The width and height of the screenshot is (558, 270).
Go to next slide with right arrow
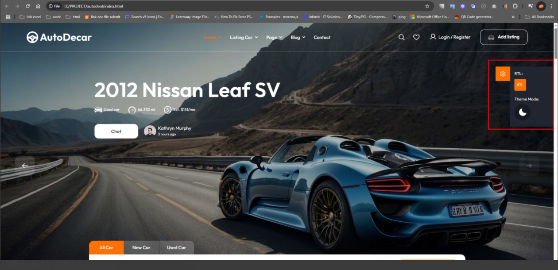pyautogui.click(x=529, y=166)
